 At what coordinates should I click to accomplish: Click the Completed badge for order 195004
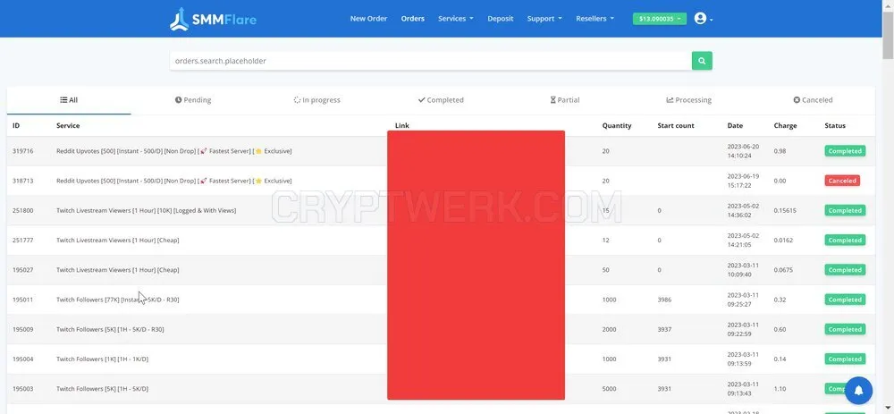tap(845, 359)
